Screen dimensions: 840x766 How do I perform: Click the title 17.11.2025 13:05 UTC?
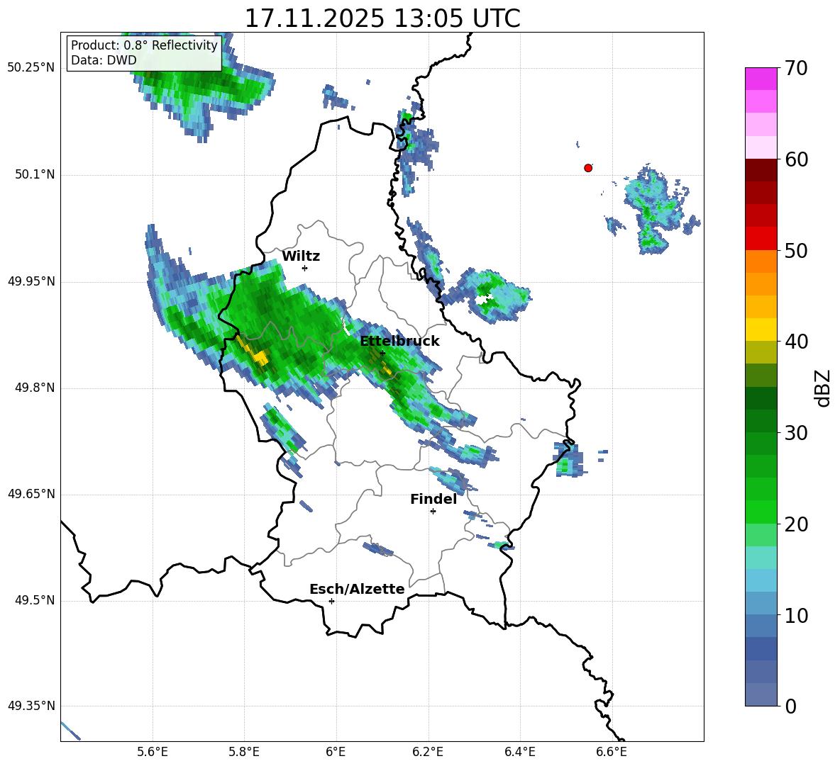(x=382, y=18)
